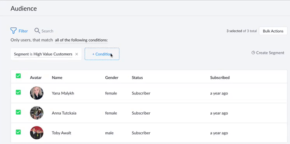Click Subscriber status in Anna Tutckaia's row
Viewport: 290px width, 144px height.
tap(141, 113)
